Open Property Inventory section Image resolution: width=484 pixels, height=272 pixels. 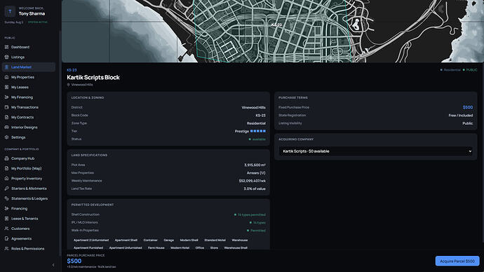coord(28,179)
